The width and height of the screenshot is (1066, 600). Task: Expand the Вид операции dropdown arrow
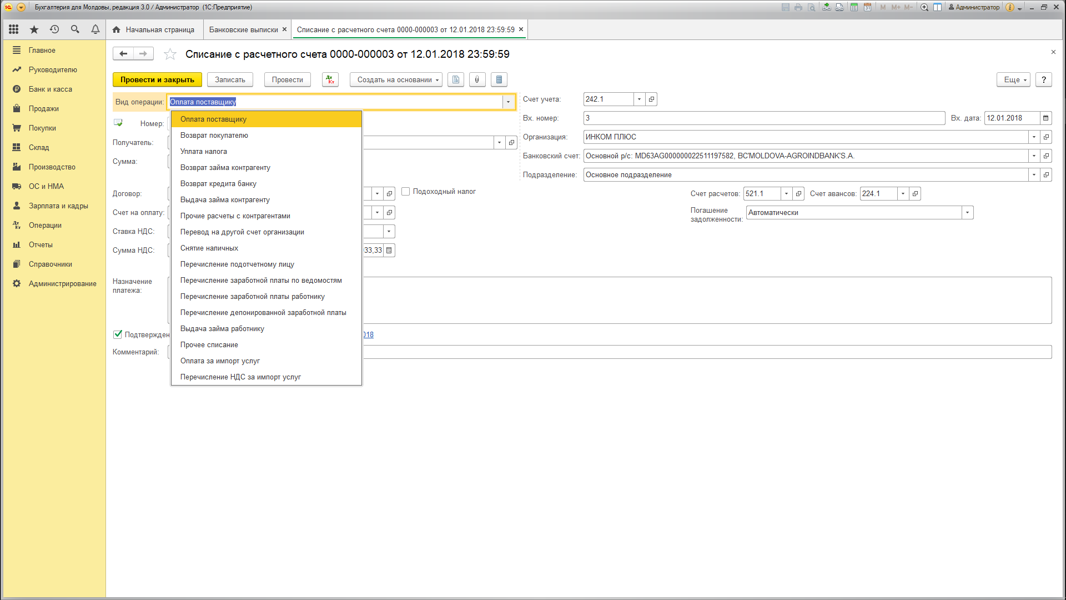508,102
